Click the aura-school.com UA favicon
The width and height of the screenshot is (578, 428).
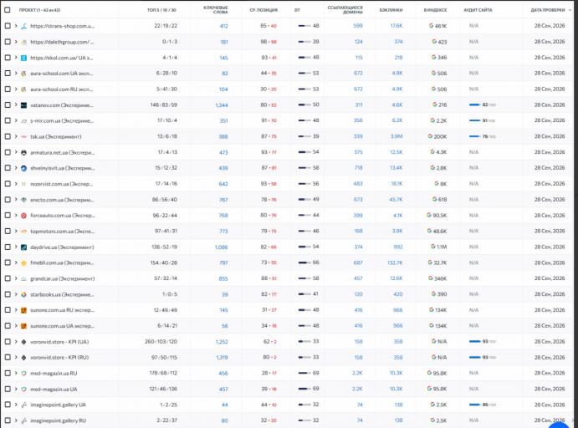[x=23, y=74]
